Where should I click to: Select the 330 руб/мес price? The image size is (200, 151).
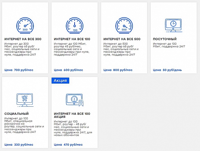pos(24,145)
